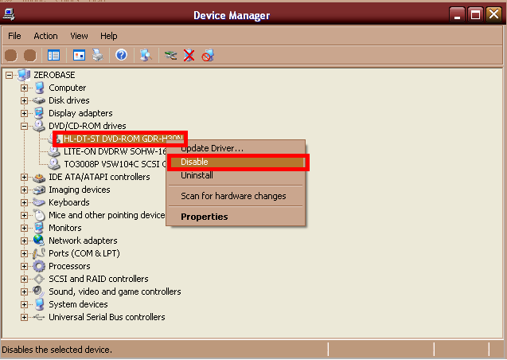This screenshot has height=360, width=507.
Task: Click the Properties toolbar icon
Action: tap(79, 55)
